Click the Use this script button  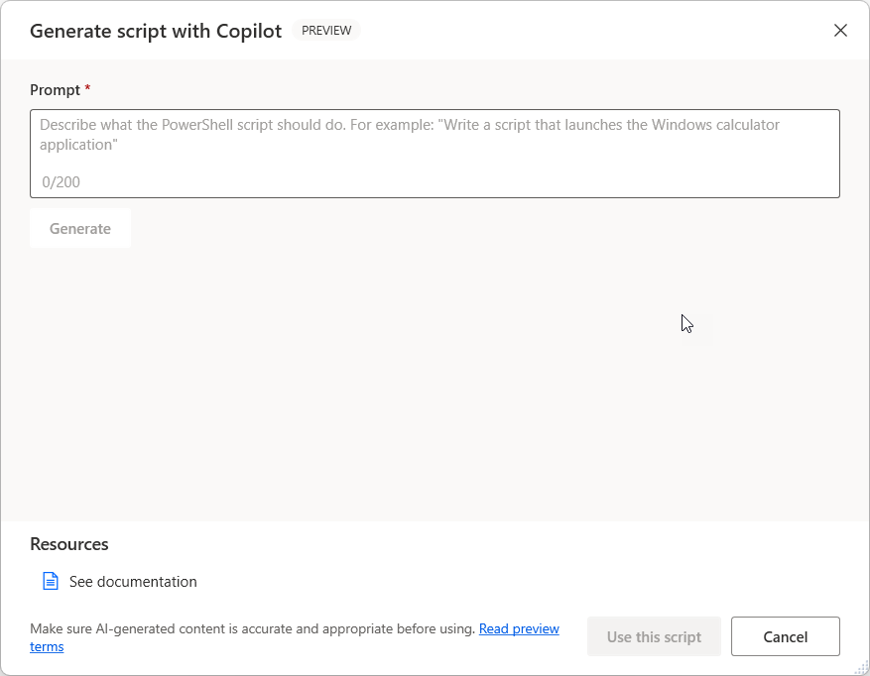(654, 636)
